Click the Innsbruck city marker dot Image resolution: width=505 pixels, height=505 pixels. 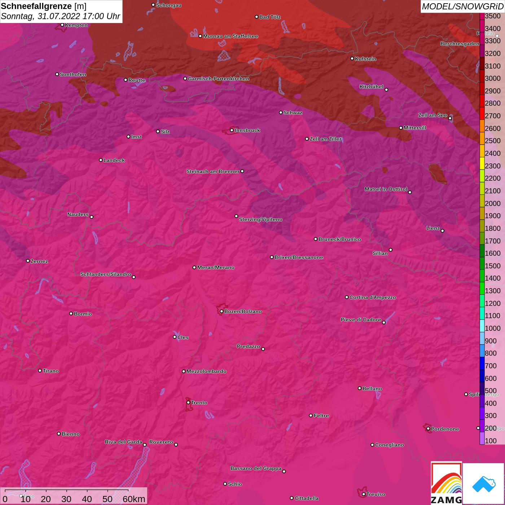coord(232,130)
